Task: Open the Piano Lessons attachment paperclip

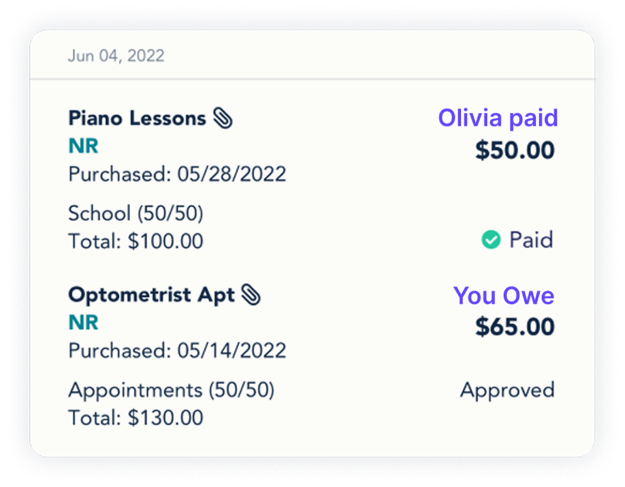Action: (223, 118)
